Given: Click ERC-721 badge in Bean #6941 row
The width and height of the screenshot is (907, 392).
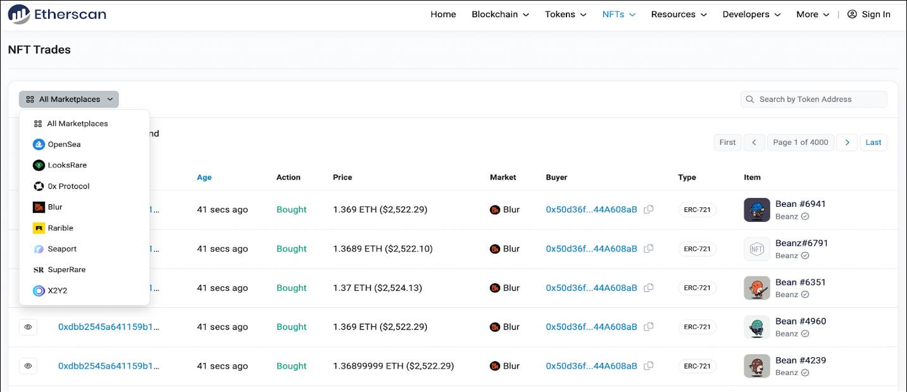Looking at the screenshot, I should pyautogui.click(x=697, y=210).
